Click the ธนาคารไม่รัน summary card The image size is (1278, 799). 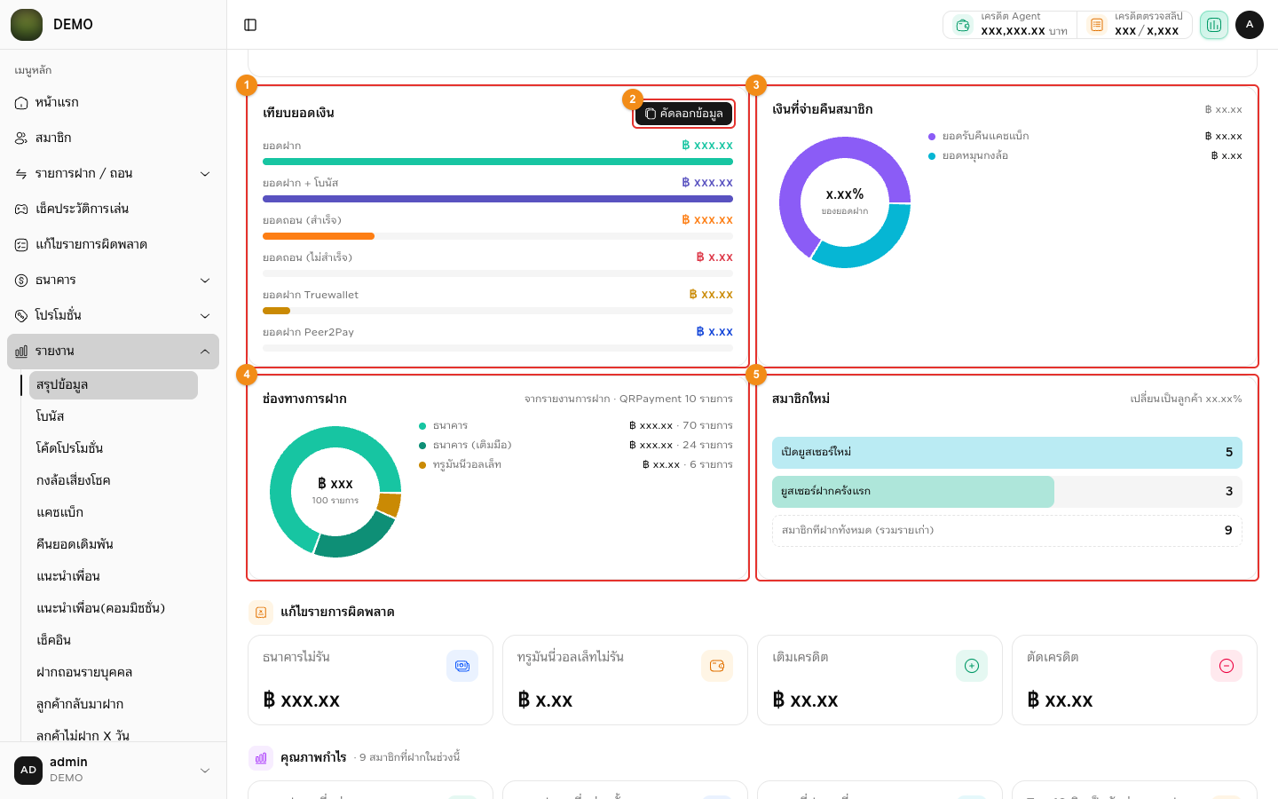(370, 680)
